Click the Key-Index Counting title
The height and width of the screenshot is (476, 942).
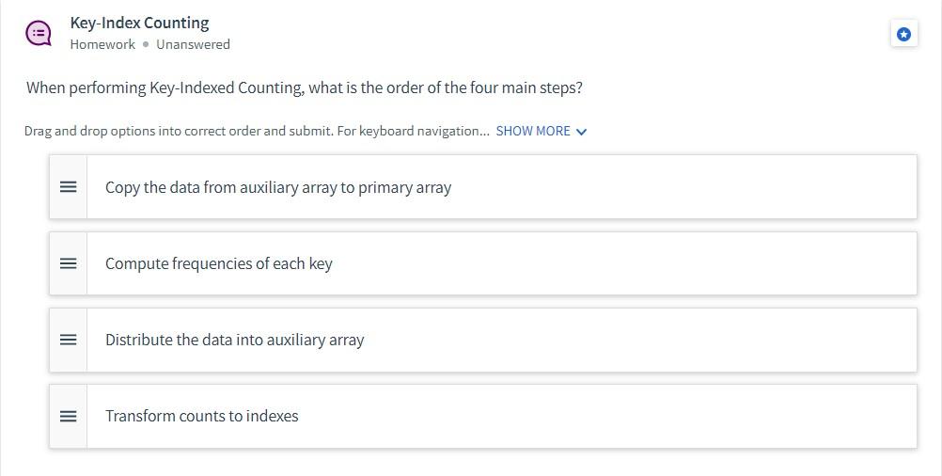[x=139, y=23]
